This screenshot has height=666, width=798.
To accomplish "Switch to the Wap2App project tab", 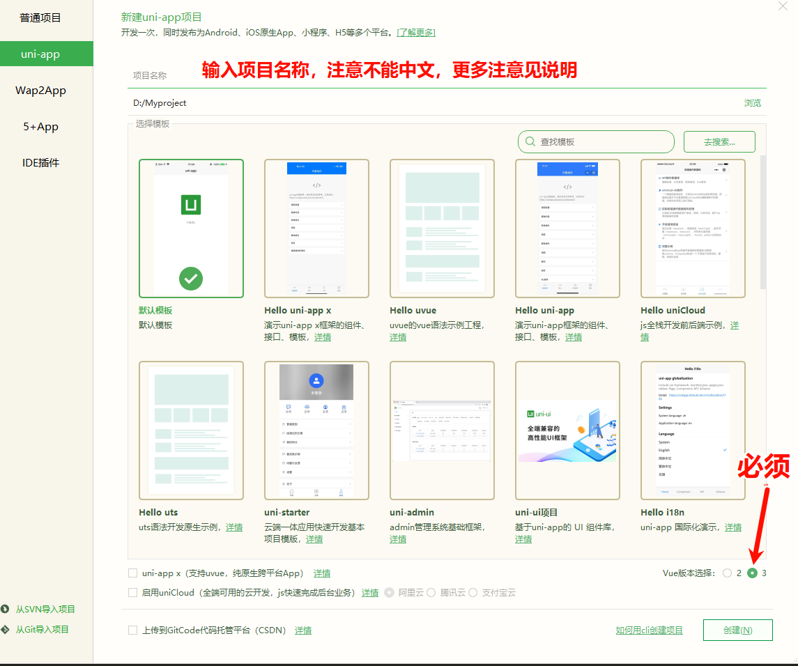I will (40, 91).
